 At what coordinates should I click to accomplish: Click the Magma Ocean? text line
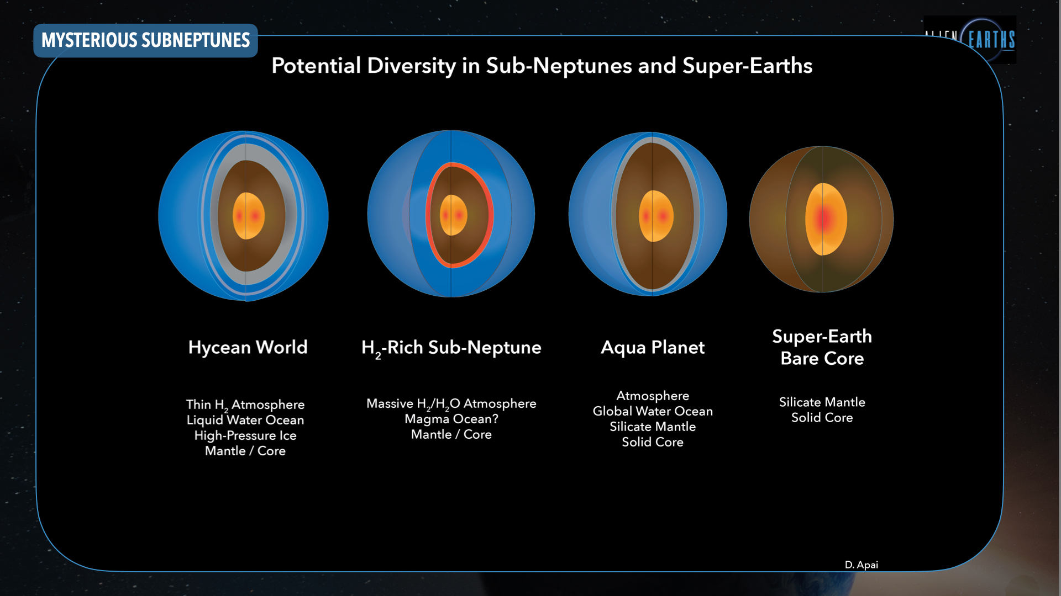451,419
